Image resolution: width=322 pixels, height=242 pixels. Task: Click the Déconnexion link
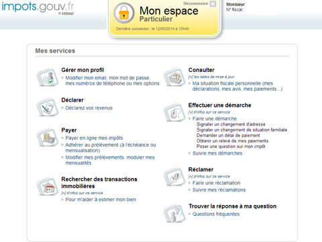click(196, 3)
